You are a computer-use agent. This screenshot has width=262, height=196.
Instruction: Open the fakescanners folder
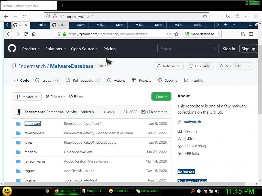(x=35, y=133)
